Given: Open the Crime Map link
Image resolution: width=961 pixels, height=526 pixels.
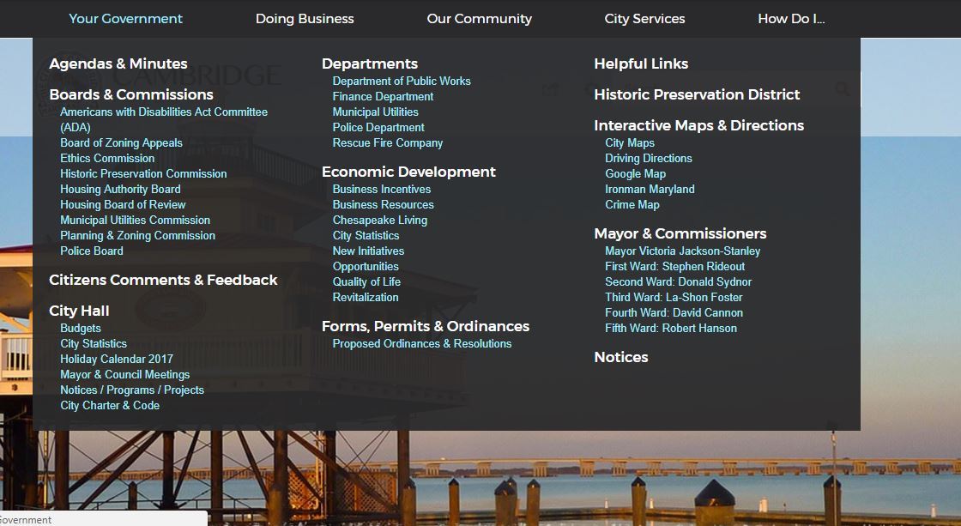Looking at the screenshot, I should click(x=632, y=204).
